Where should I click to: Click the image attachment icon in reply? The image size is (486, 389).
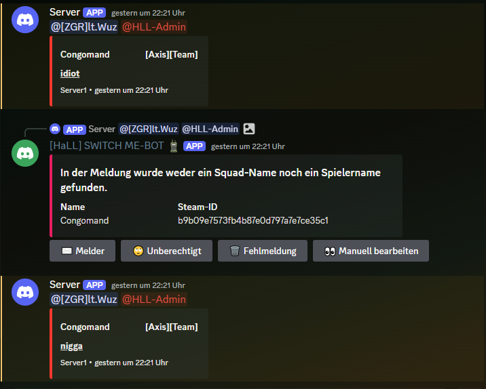[x=249, y=129]
